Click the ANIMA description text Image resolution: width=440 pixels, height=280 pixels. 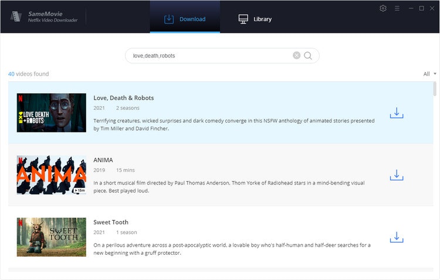click(x=229, y=187)
